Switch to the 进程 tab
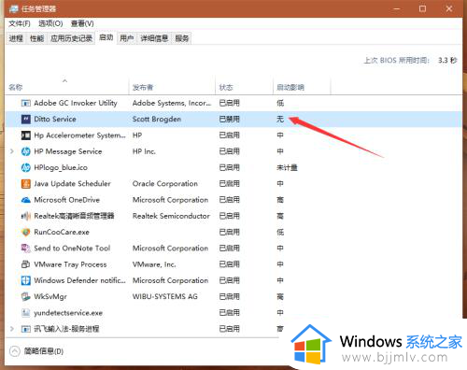The height and width of the screenshot is (370, 467). tap(16, 38)
